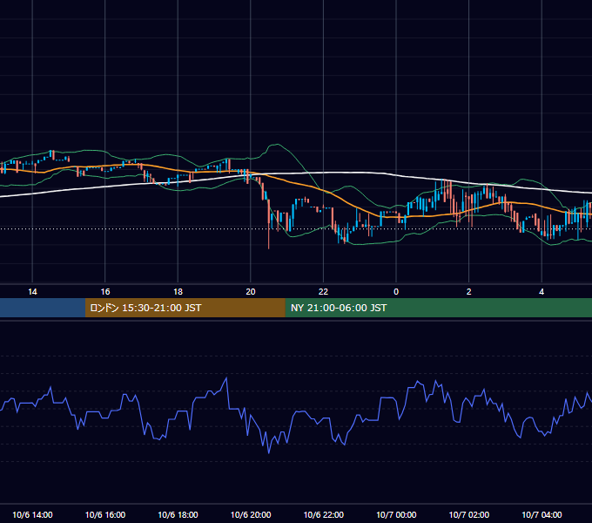Click the 2 hour label on price chart axis
The image size is (592, 523).
point(469,292)
